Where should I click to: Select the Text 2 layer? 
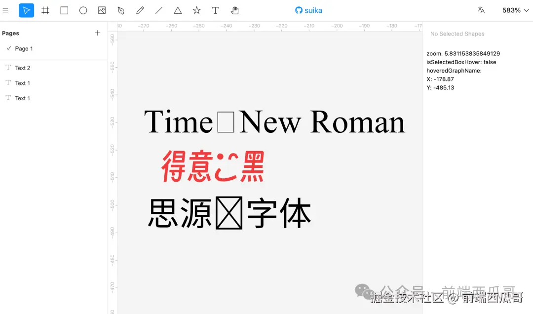pos(54,68)
